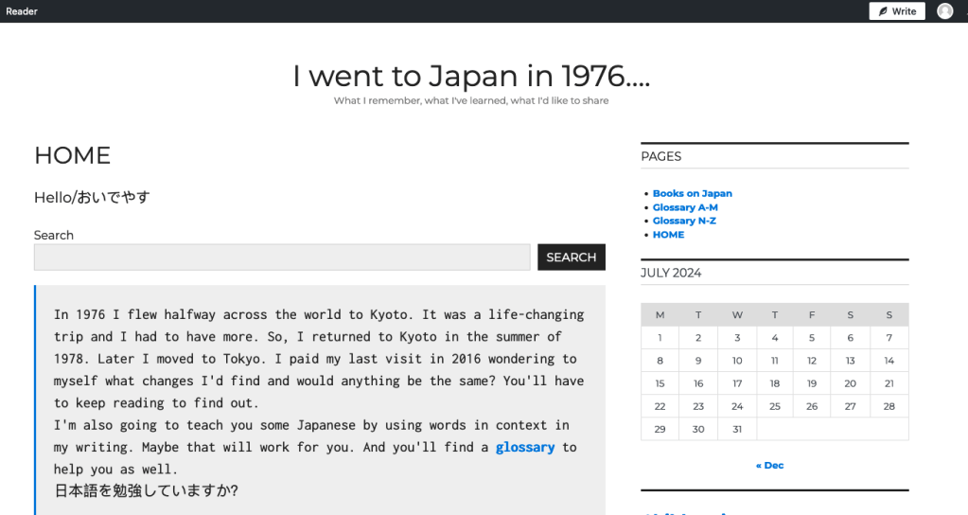Viewport: 968px width, 515px height.
Task: Go to the HOME page link in sidebar
Action: 668,235
